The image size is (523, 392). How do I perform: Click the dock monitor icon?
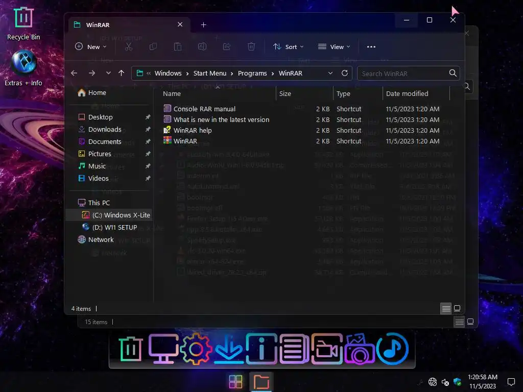click(x=163, y=349)
